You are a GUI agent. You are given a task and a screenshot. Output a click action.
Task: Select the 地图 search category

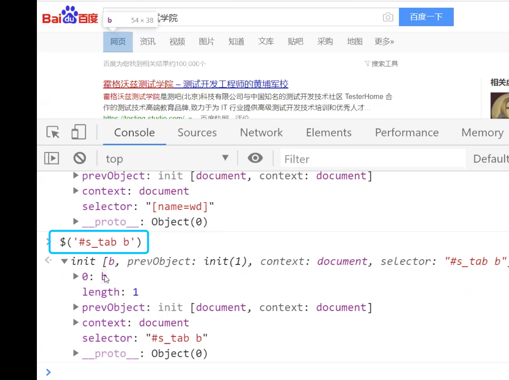pos(355,42)
